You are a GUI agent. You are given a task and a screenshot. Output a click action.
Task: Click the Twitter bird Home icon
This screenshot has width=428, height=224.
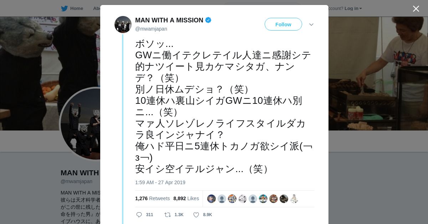64,9
